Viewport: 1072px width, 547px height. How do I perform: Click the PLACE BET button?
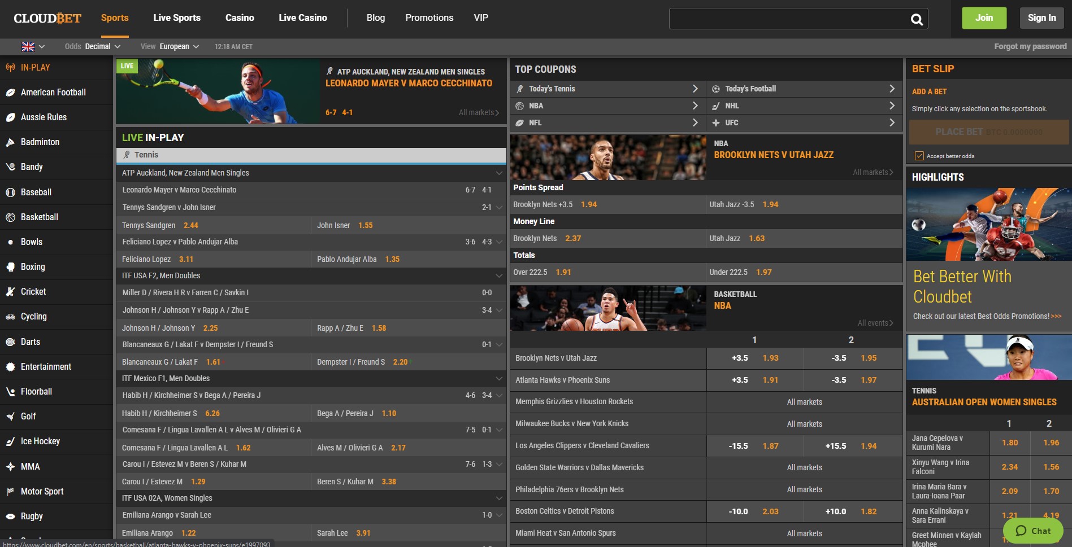tap(989, 132)
